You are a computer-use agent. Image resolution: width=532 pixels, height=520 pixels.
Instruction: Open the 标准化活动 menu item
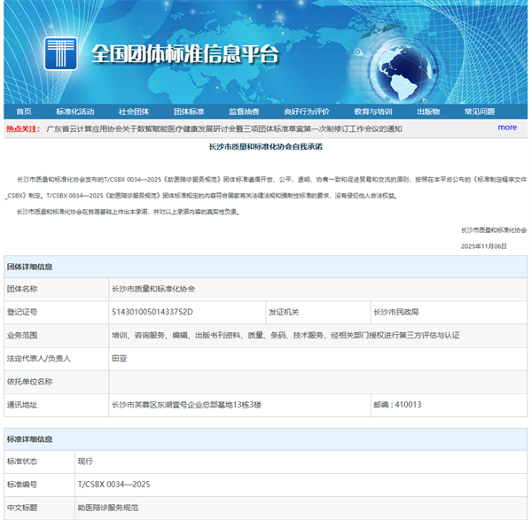(75, 112)
